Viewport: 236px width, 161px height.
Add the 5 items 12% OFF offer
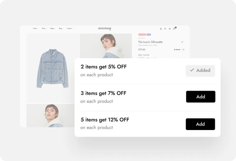coord(200,124)
